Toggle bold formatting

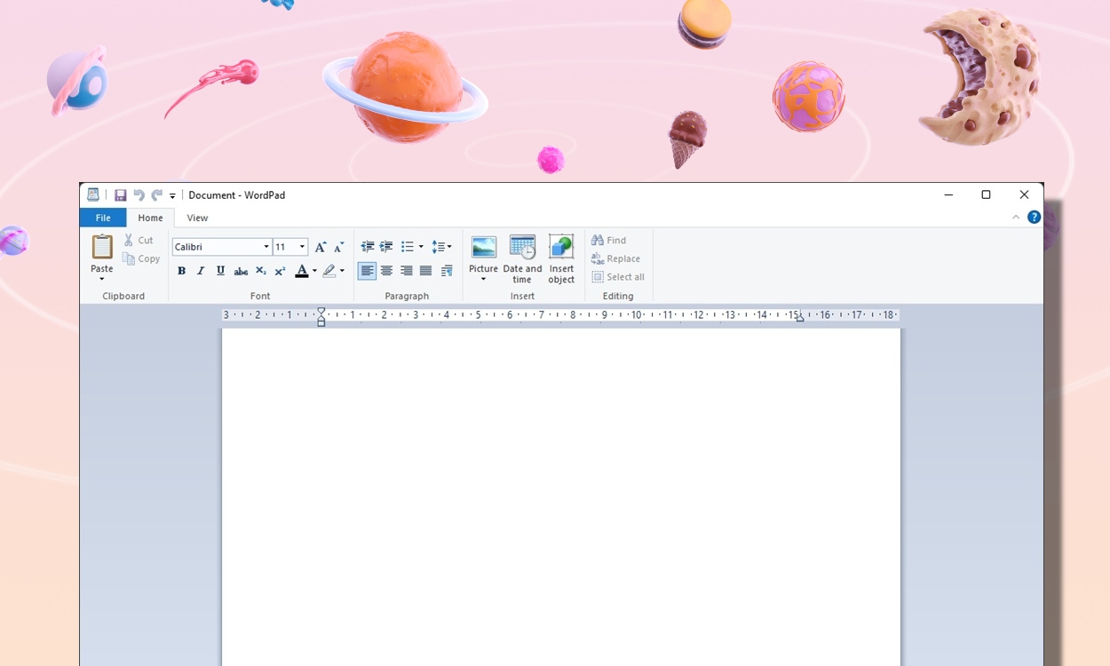[x=181, y=271]
